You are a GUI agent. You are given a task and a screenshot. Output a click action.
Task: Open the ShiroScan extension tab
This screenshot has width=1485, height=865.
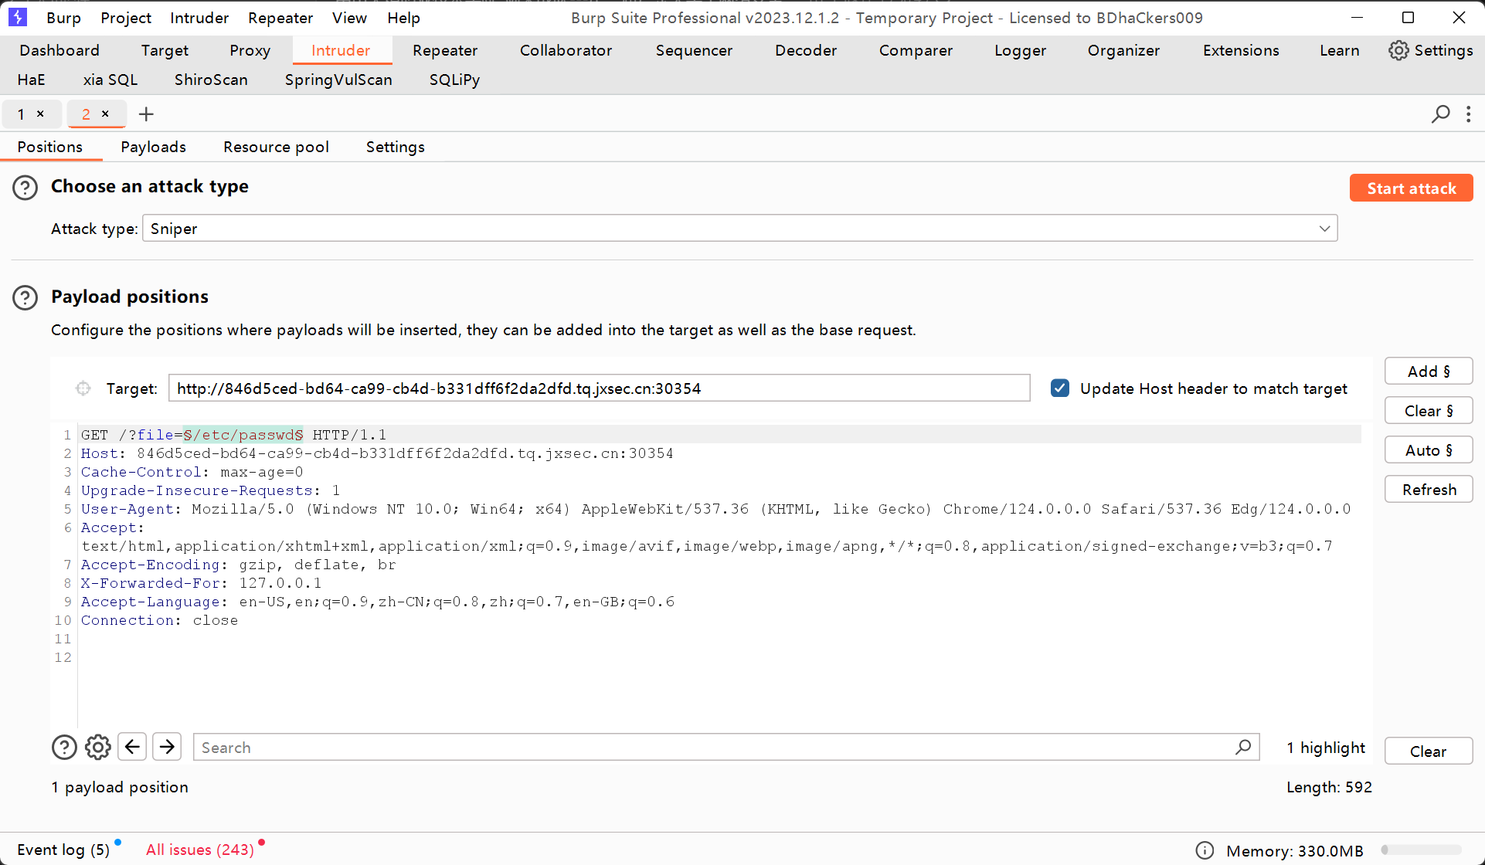click(x=211, y=80)
